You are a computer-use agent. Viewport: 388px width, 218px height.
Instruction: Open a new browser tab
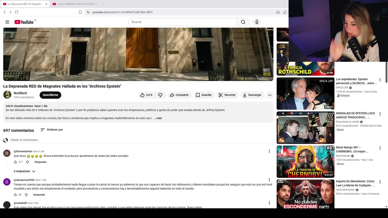(x=103, y=4)
